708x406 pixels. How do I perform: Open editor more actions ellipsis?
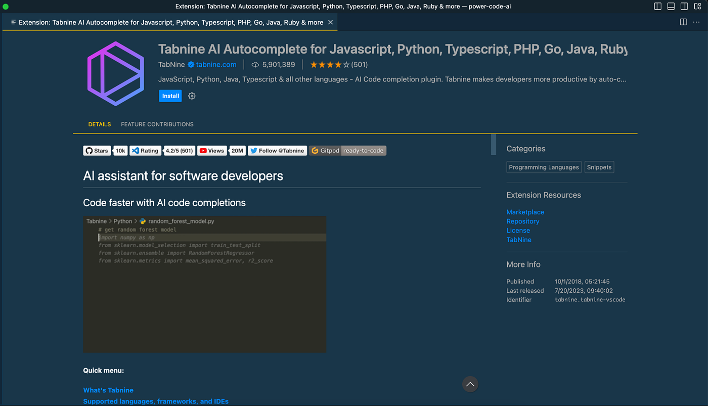coord(697,22)
